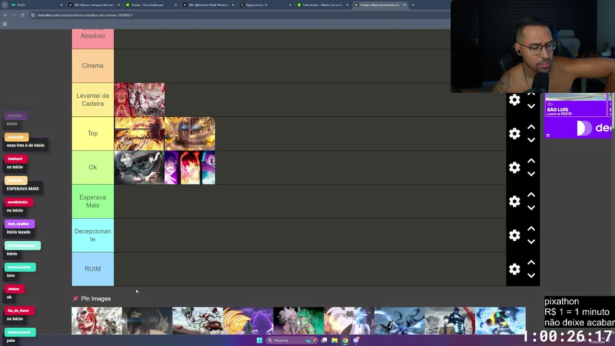
Task: Open settings gear for the Decepcionante tier
Action: 515,235
